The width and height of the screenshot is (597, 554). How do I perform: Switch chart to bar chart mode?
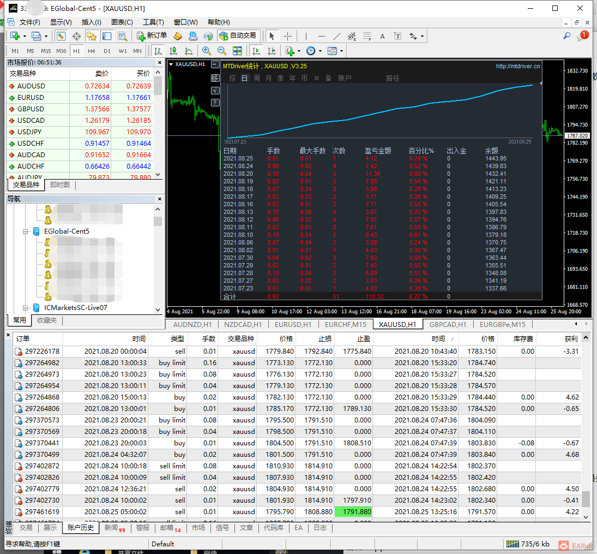pyautogui.click(x=158, y=51)
